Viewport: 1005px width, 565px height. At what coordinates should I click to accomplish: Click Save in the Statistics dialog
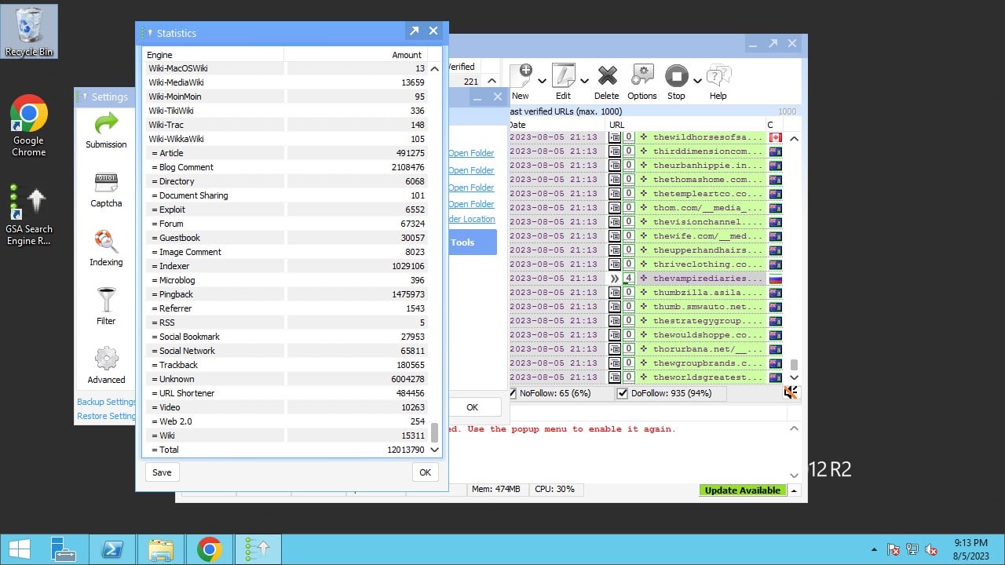pyautogui.click(x=162, y=472)
